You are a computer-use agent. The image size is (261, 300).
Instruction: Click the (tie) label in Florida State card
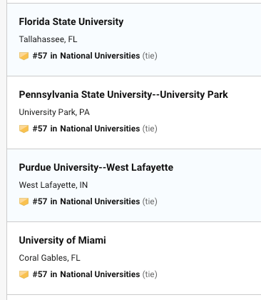150,56
